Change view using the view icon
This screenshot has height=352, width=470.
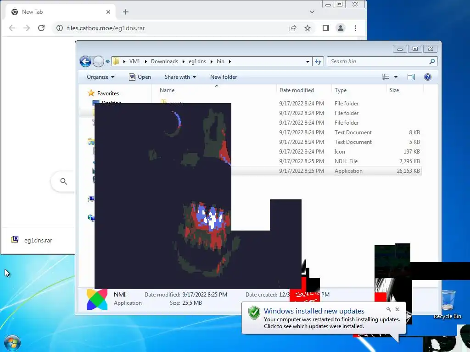pos(386,77)
